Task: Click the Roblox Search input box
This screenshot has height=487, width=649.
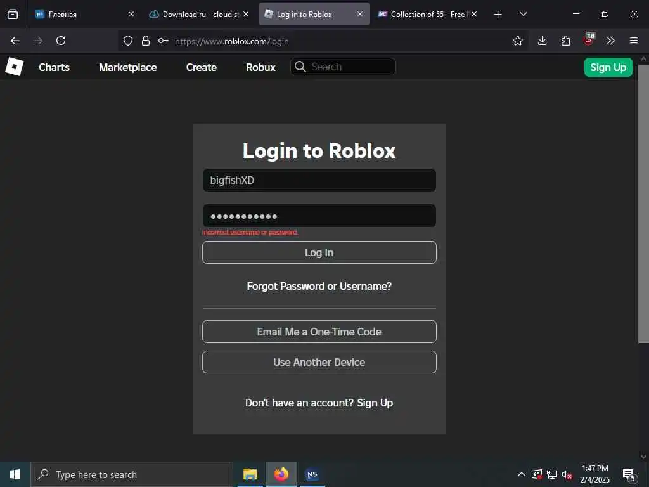Action: [x=343, y=67]
